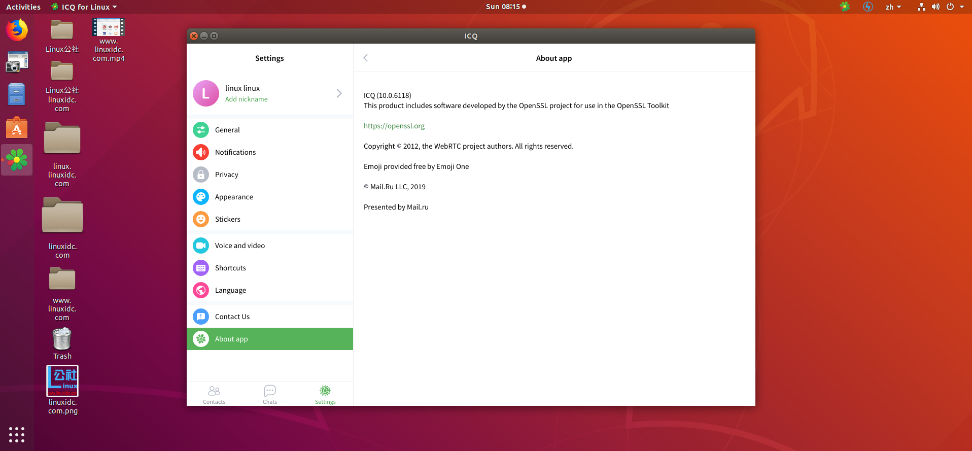The width and height of the screenshot is (972, 451).
Task: Select linuxidc.com.png image on desktop
Action: pyautogui.click(x=62, y=390)
